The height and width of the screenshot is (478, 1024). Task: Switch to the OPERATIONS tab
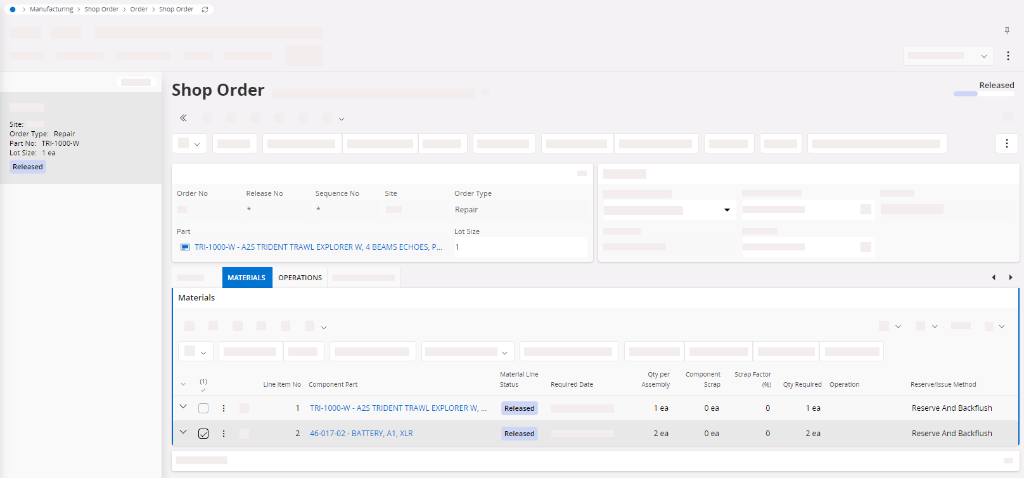[x=300, y=278]
